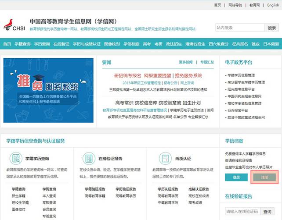Open 征兵报名平台 link
This screenshot has width=282, height=220.
point(238,110)
